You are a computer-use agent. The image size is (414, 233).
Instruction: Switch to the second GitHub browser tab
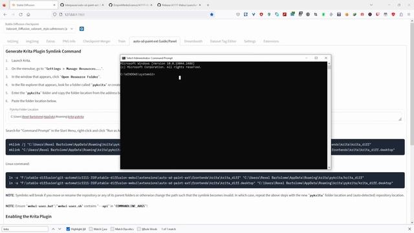coord(131,5)
